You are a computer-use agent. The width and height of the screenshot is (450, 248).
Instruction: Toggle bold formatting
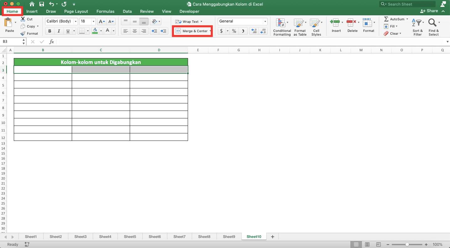click(x=50, y=31)
